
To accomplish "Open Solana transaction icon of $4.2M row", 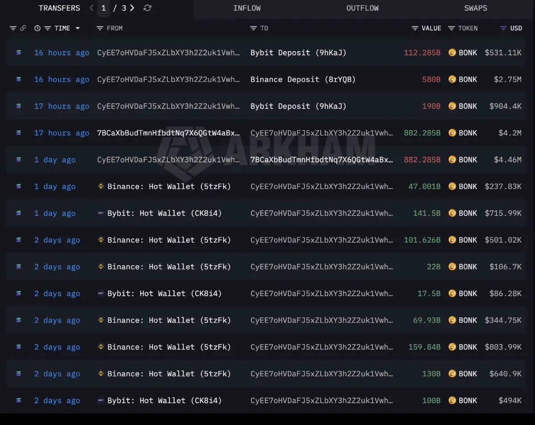I will pos(18,133).
